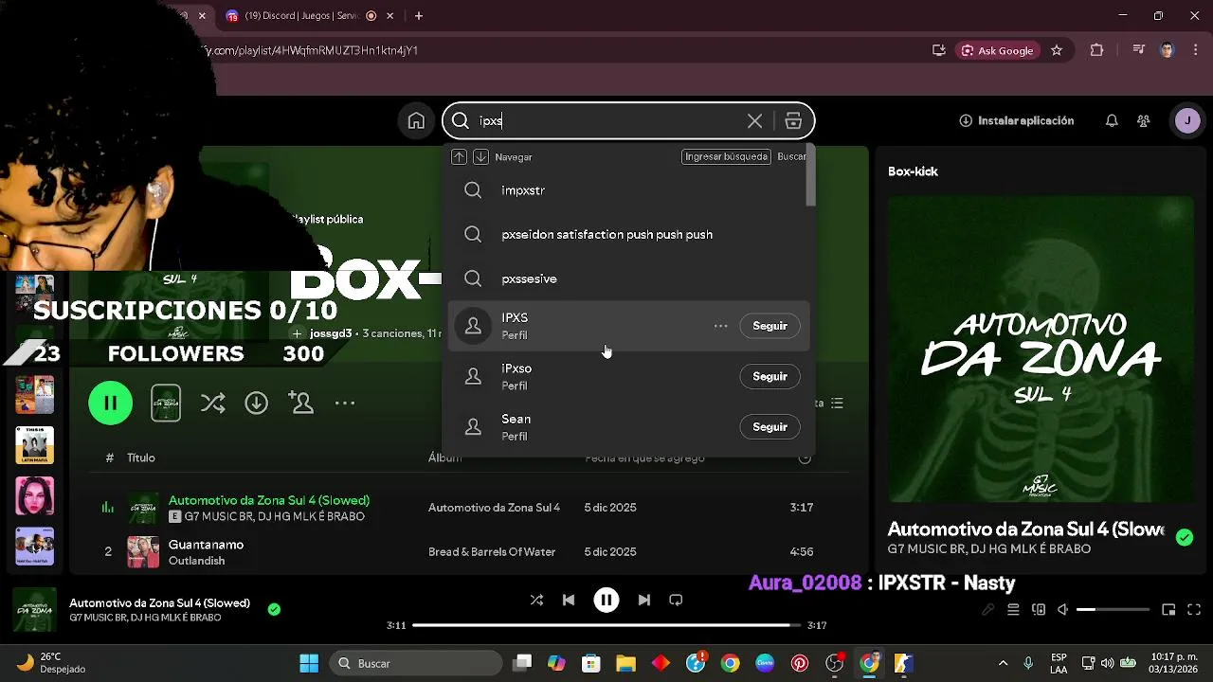Click the 'Título' column header

click(141, 458)
